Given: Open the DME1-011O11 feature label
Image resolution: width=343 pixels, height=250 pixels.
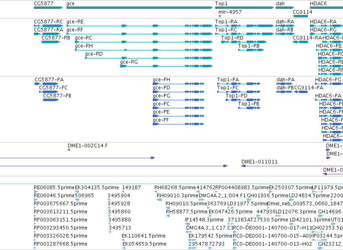Looking at the screenshot, I should 260,162.
